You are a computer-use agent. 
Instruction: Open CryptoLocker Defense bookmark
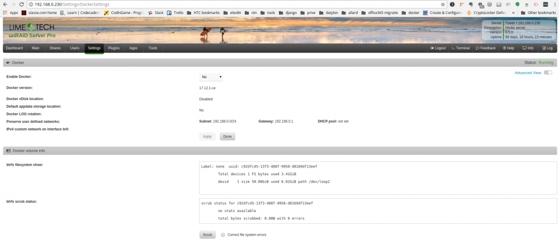click(486, 12)
